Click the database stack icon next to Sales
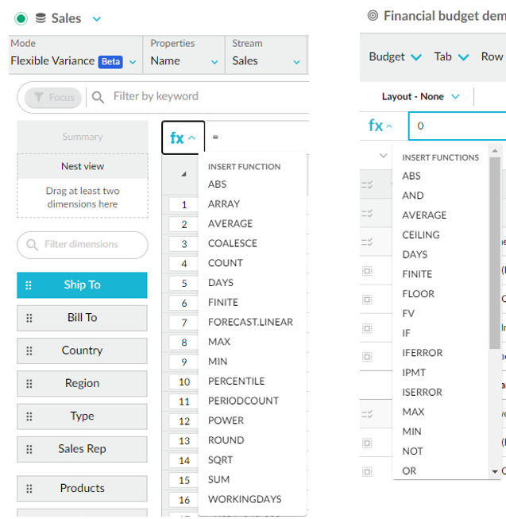 click(x=41, y=18)
